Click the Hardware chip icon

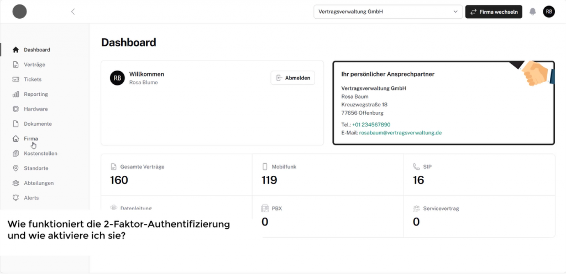coord(15,109)
